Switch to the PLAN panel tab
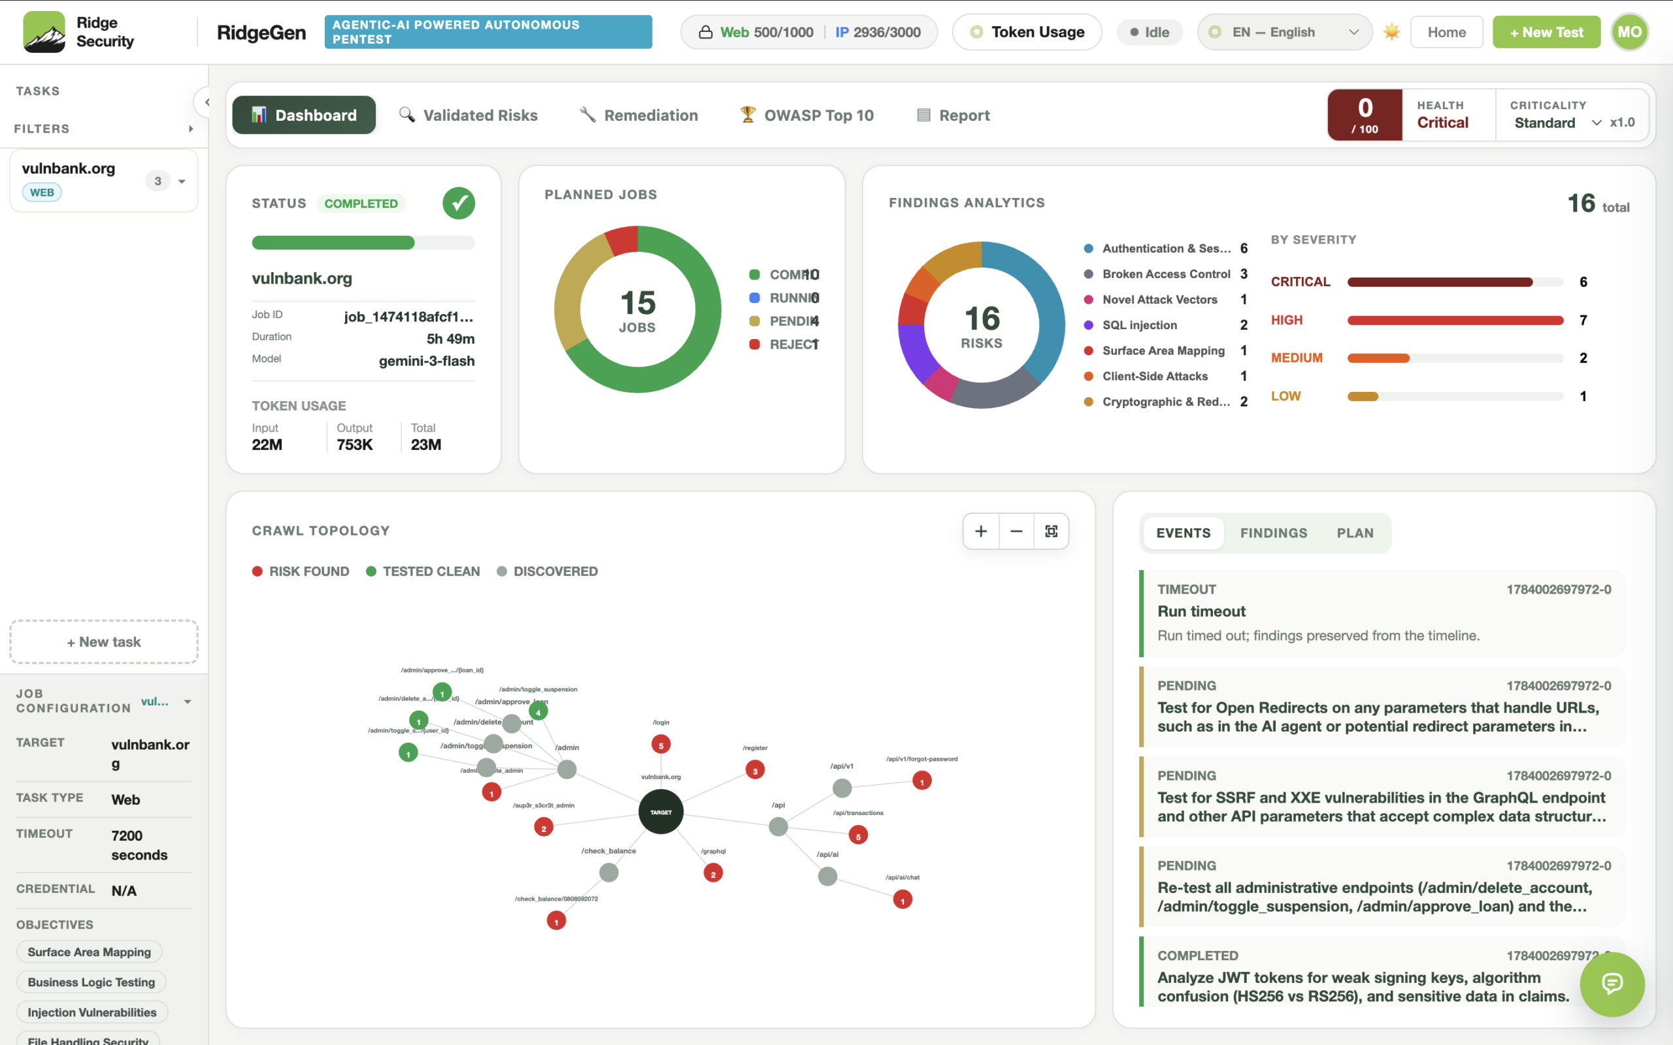 click(x=1355, y=534)
